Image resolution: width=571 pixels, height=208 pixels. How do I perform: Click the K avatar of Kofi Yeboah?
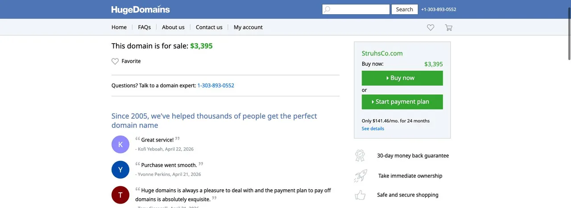click(x=120, y=144)
